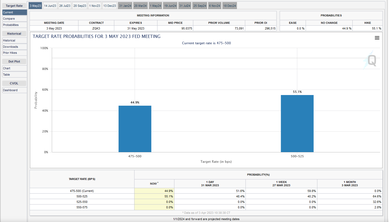Select the 13 Dec23 meeting tab
Viewport: 389px width, 222px height.
point(110,6)
